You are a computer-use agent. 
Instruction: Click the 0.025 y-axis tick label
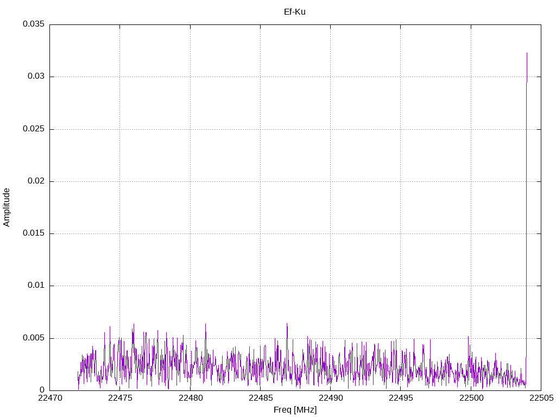point(34,129)
